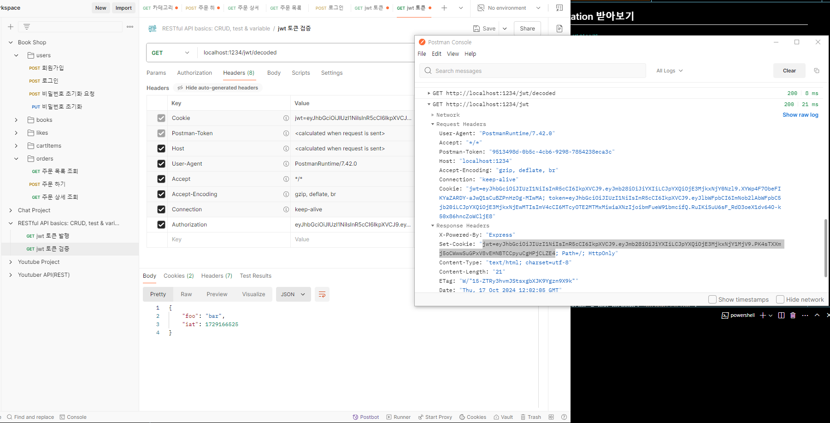Open the Save options dropdown arrow
Image resolution: width=830 pixels, height=423 pixels.
(505, 29)
